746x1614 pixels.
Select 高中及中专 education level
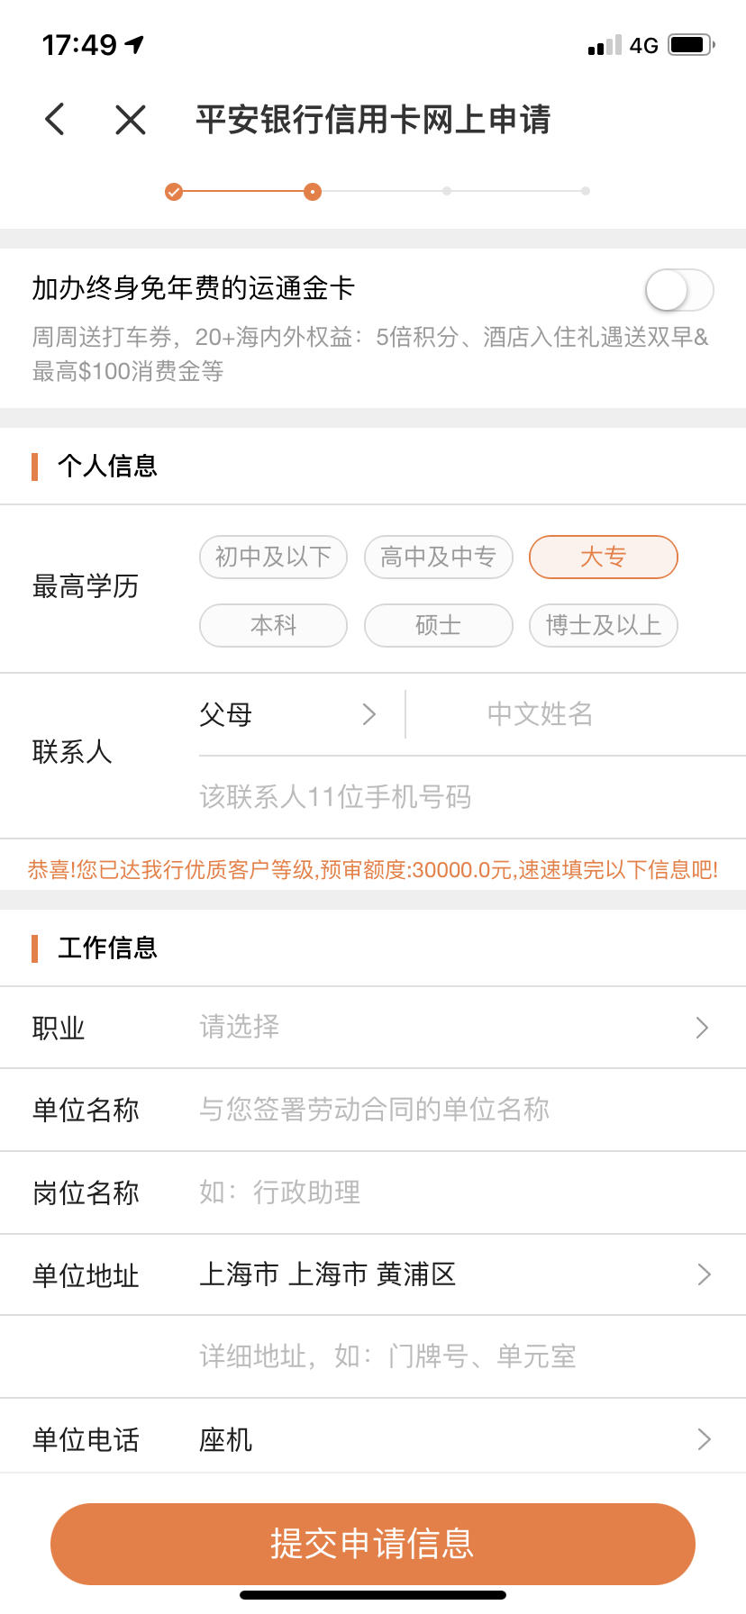click(x=438, y=557)
